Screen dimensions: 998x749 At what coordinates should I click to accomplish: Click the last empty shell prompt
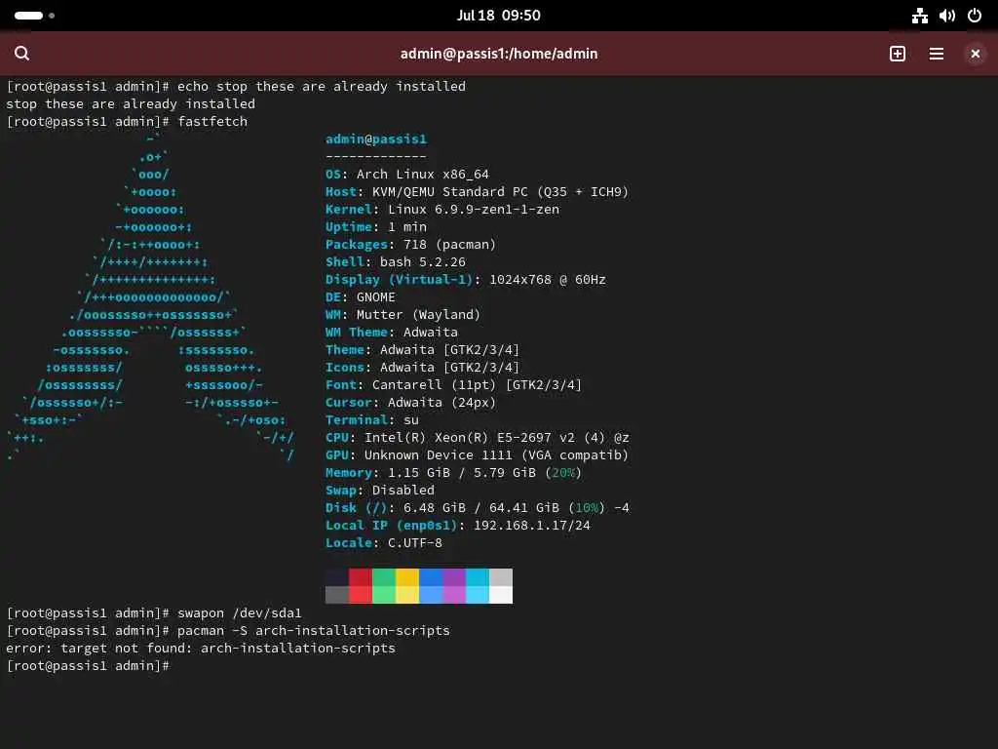[x=89, y=665]
